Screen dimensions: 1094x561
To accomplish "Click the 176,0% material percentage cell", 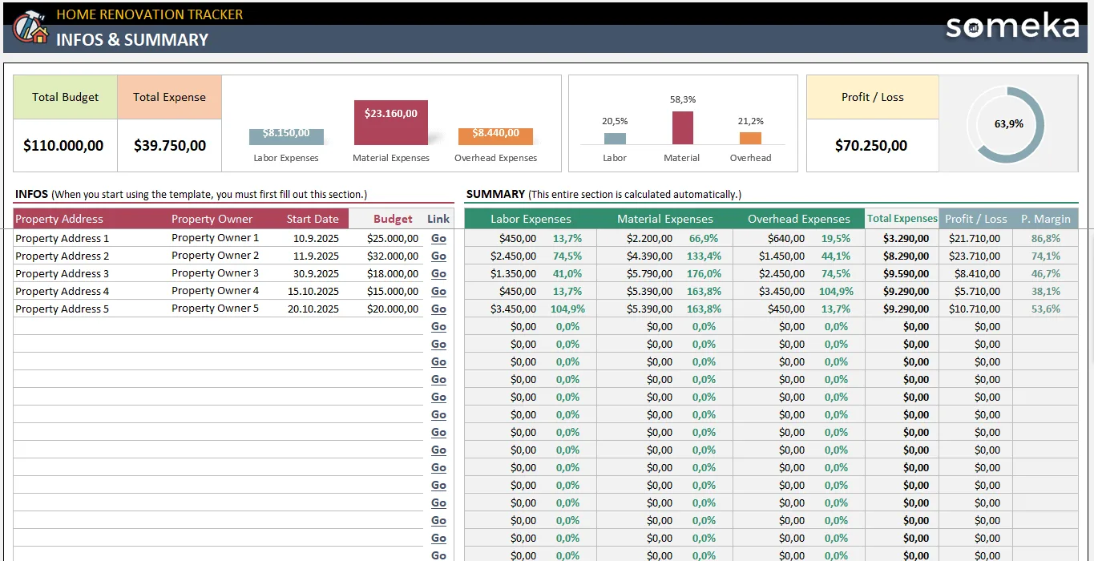I will (704, 273).
